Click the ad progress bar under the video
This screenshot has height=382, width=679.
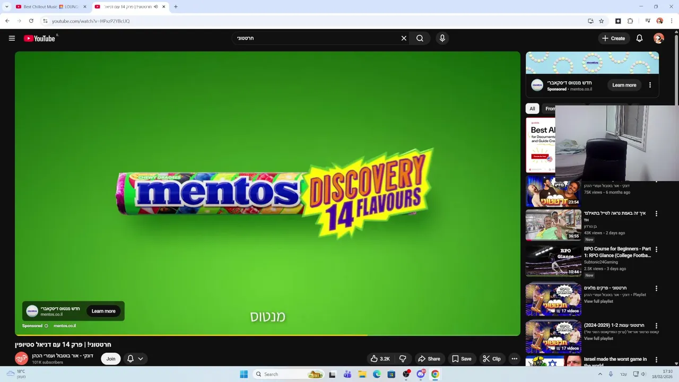267,335
